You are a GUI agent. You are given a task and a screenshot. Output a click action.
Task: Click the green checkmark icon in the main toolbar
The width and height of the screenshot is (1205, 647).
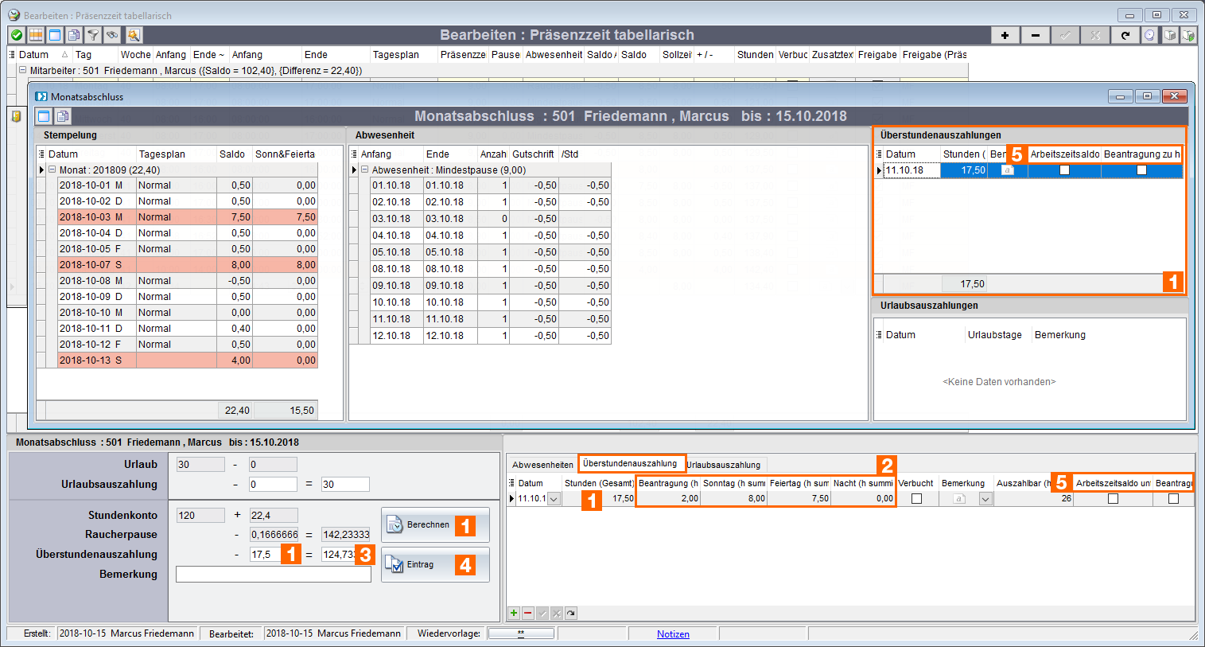click(17, 35)
